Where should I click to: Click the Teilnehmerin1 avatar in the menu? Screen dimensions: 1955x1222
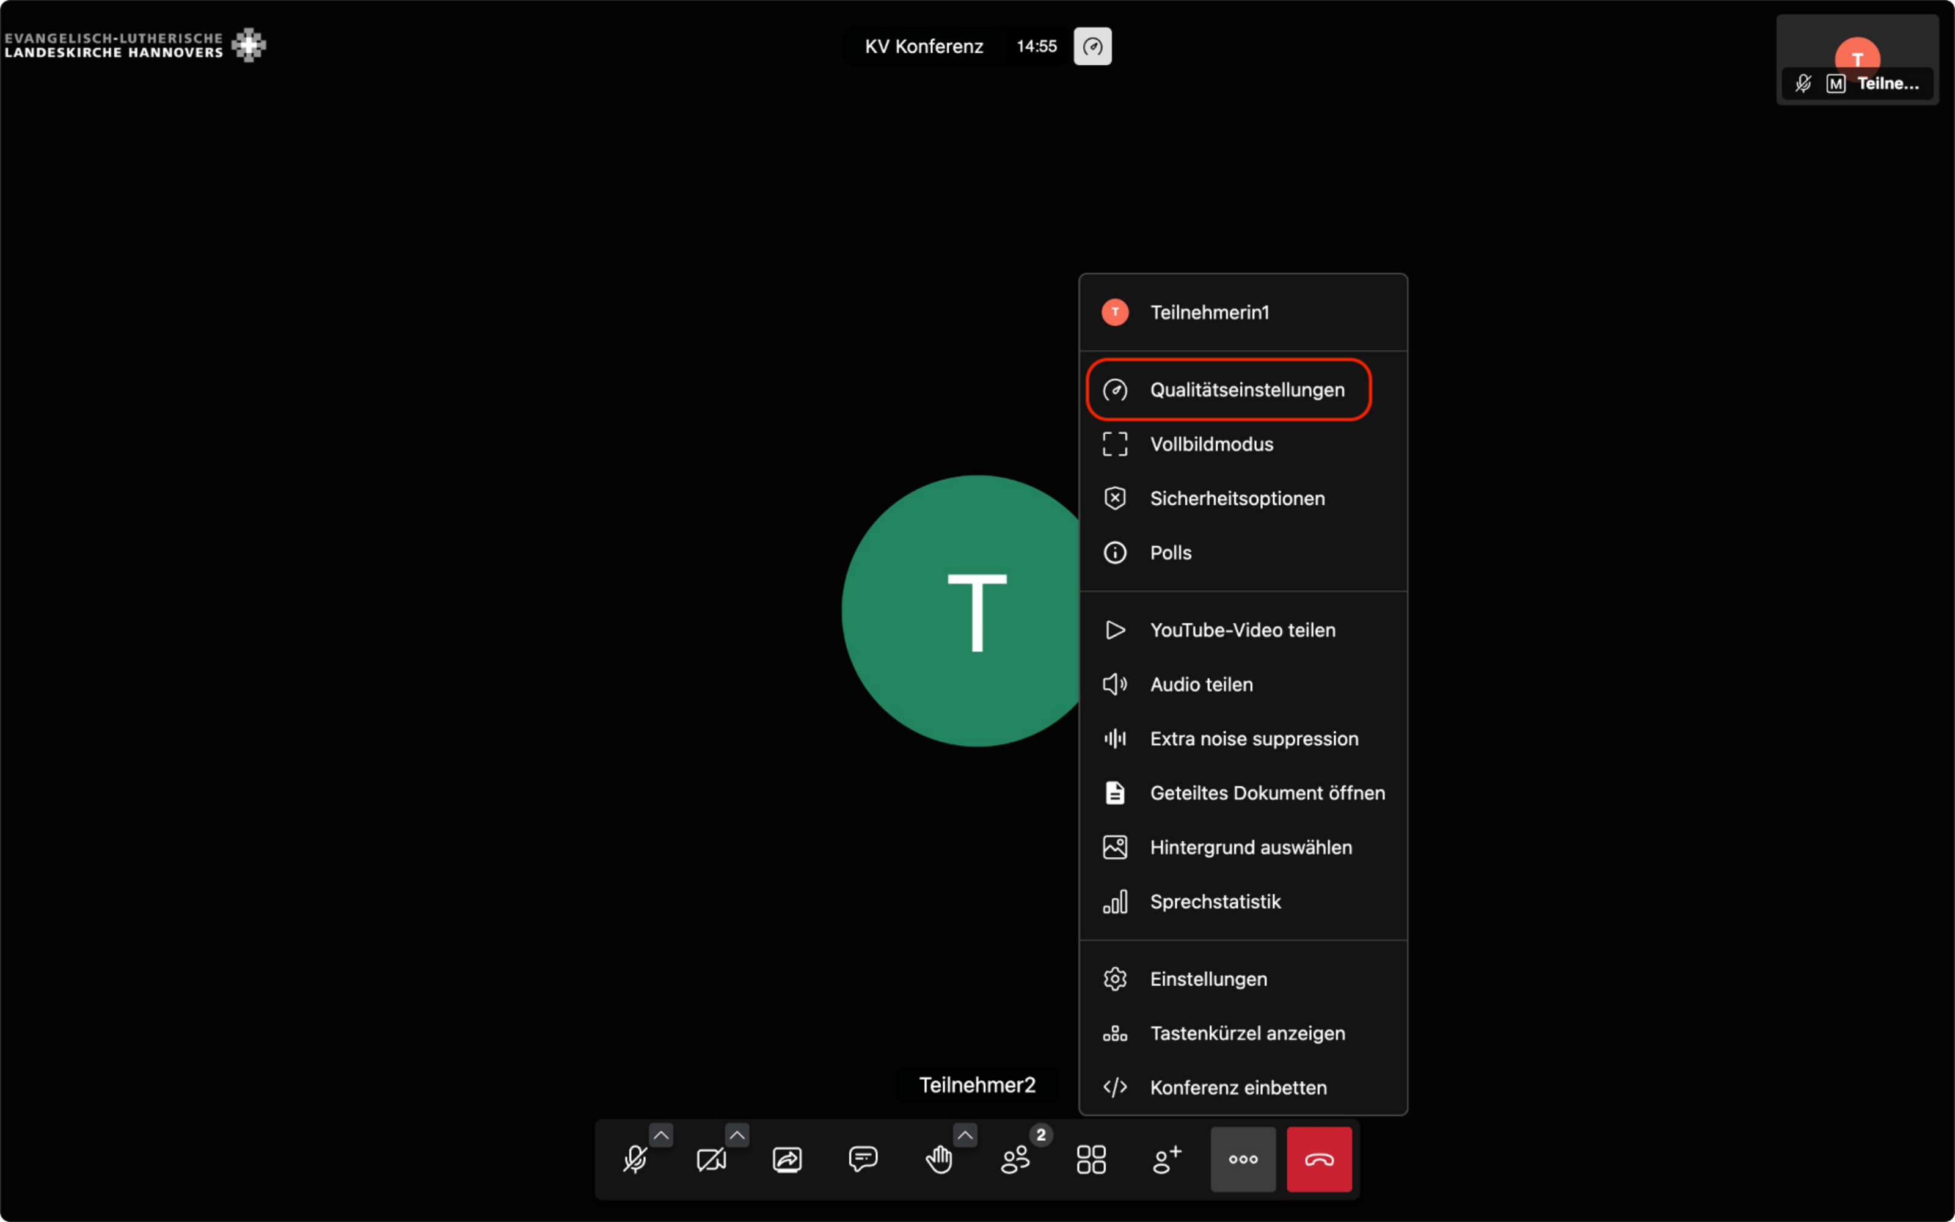pyautogui.click(x=1115, y=312)
